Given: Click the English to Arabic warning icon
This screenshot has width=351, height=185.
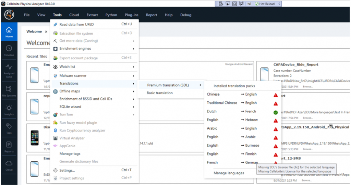Looking at the screenshot, I should (x=276, y=138).
